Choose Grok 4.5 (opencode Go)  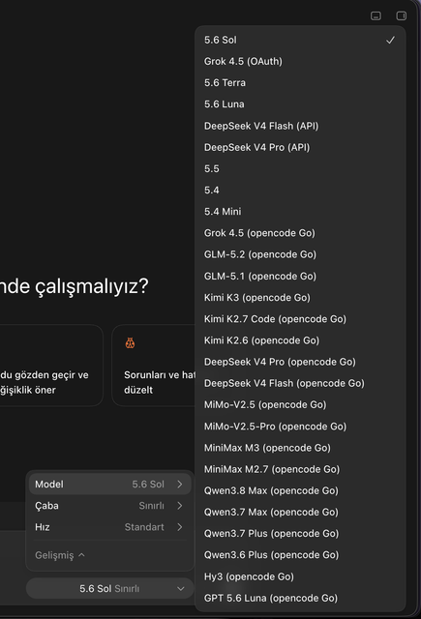click(x=300, y=233)
